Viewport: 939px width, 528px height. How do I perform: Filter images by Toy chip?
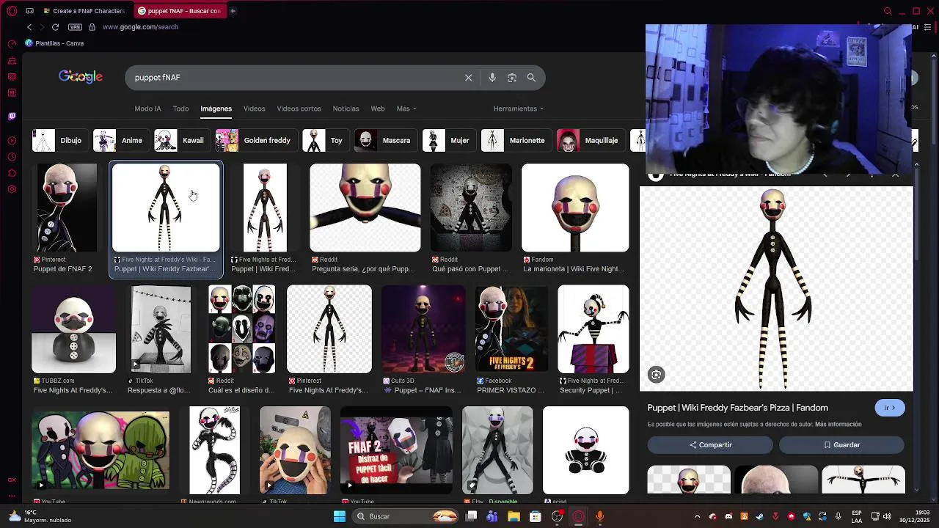[326, 140]
